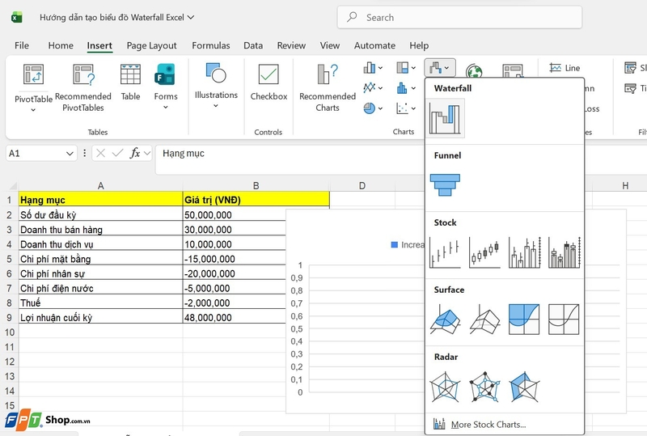The width and height of the screenshot is (647, 436).
Task: Switch to the Automate tab
Action: pos(374,45)
